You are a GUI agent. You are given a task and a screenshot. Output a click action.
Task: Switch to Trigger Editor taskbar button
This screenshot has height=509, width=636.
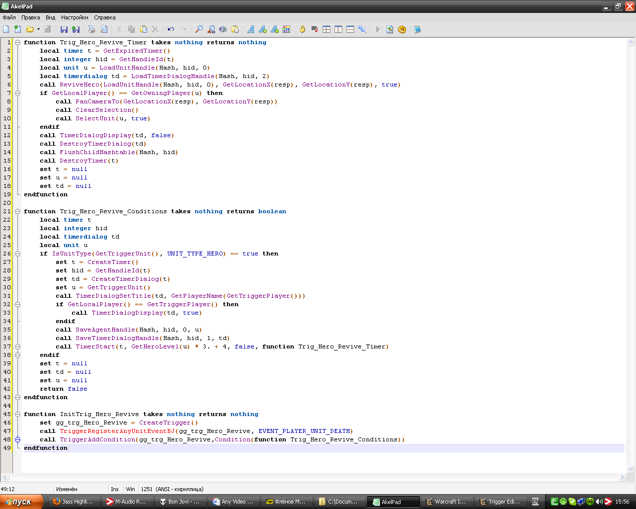(x=500, y=502)
